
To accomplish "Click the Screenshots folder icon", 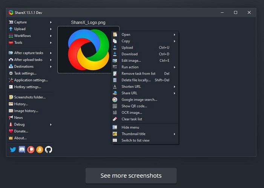I will point(11,97).
